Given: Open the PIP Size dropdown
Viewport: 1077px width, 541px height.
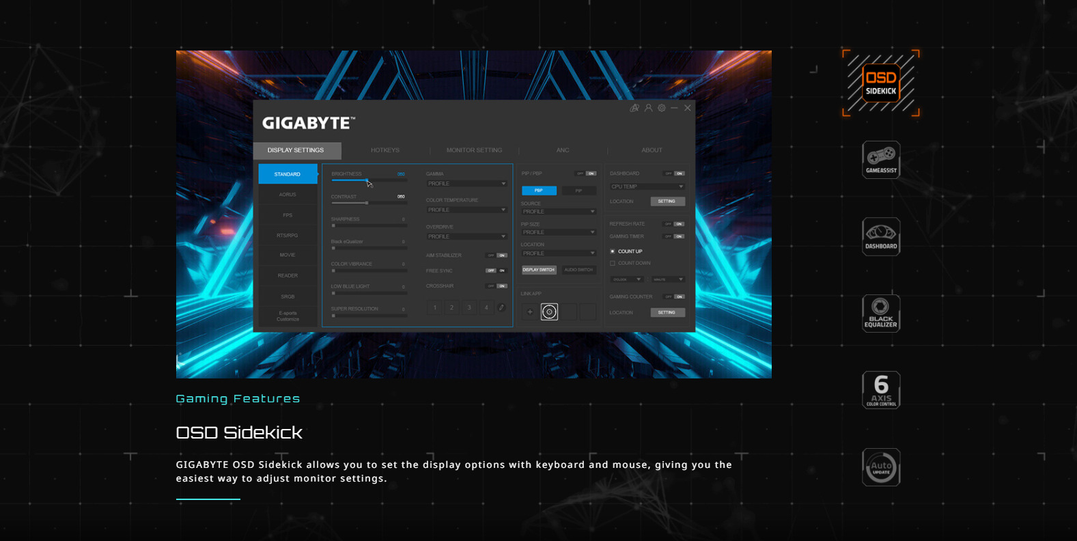Looking at the screenshot, I should click(559, 232).
